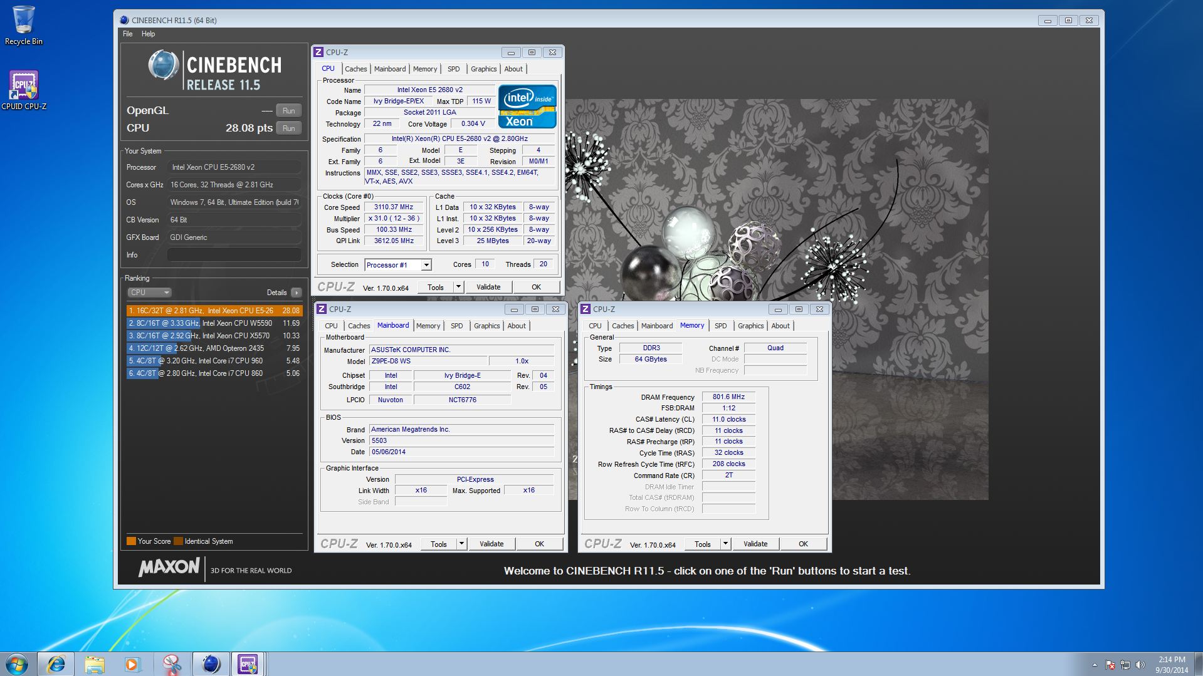Screen dimensions: 1203x676
Task: Click the Info input field in Cinebench
Action: coord(234,255)
